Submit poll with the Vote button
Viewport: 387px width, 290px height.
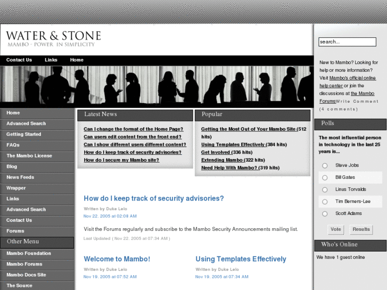tap(336, 229)
